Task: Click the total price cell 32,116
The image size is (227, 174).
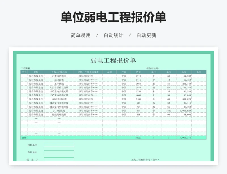Action: 184,103
